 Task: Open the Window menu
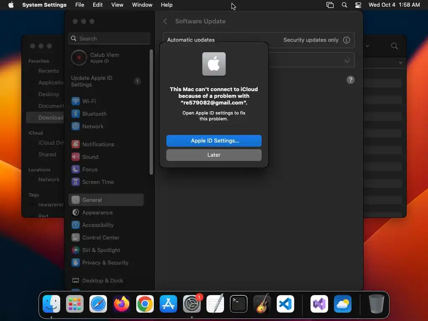[x=142, y=5]
